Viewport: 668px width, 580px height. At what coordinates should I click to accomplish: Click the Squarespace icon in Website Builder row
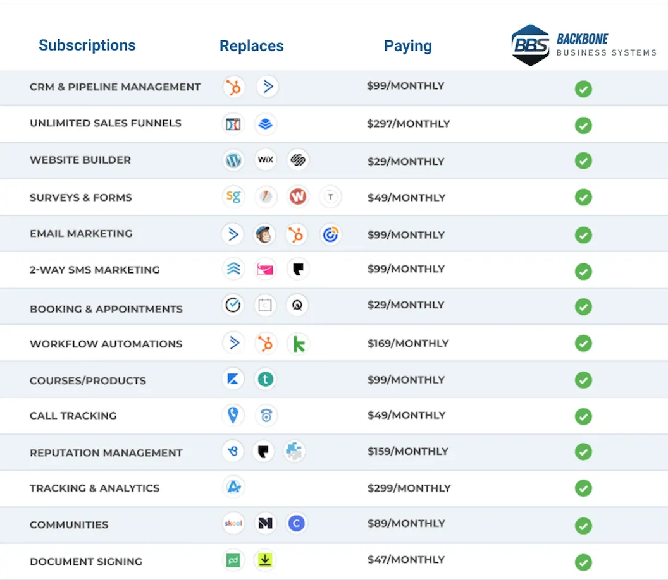click(x=298, y=160)
